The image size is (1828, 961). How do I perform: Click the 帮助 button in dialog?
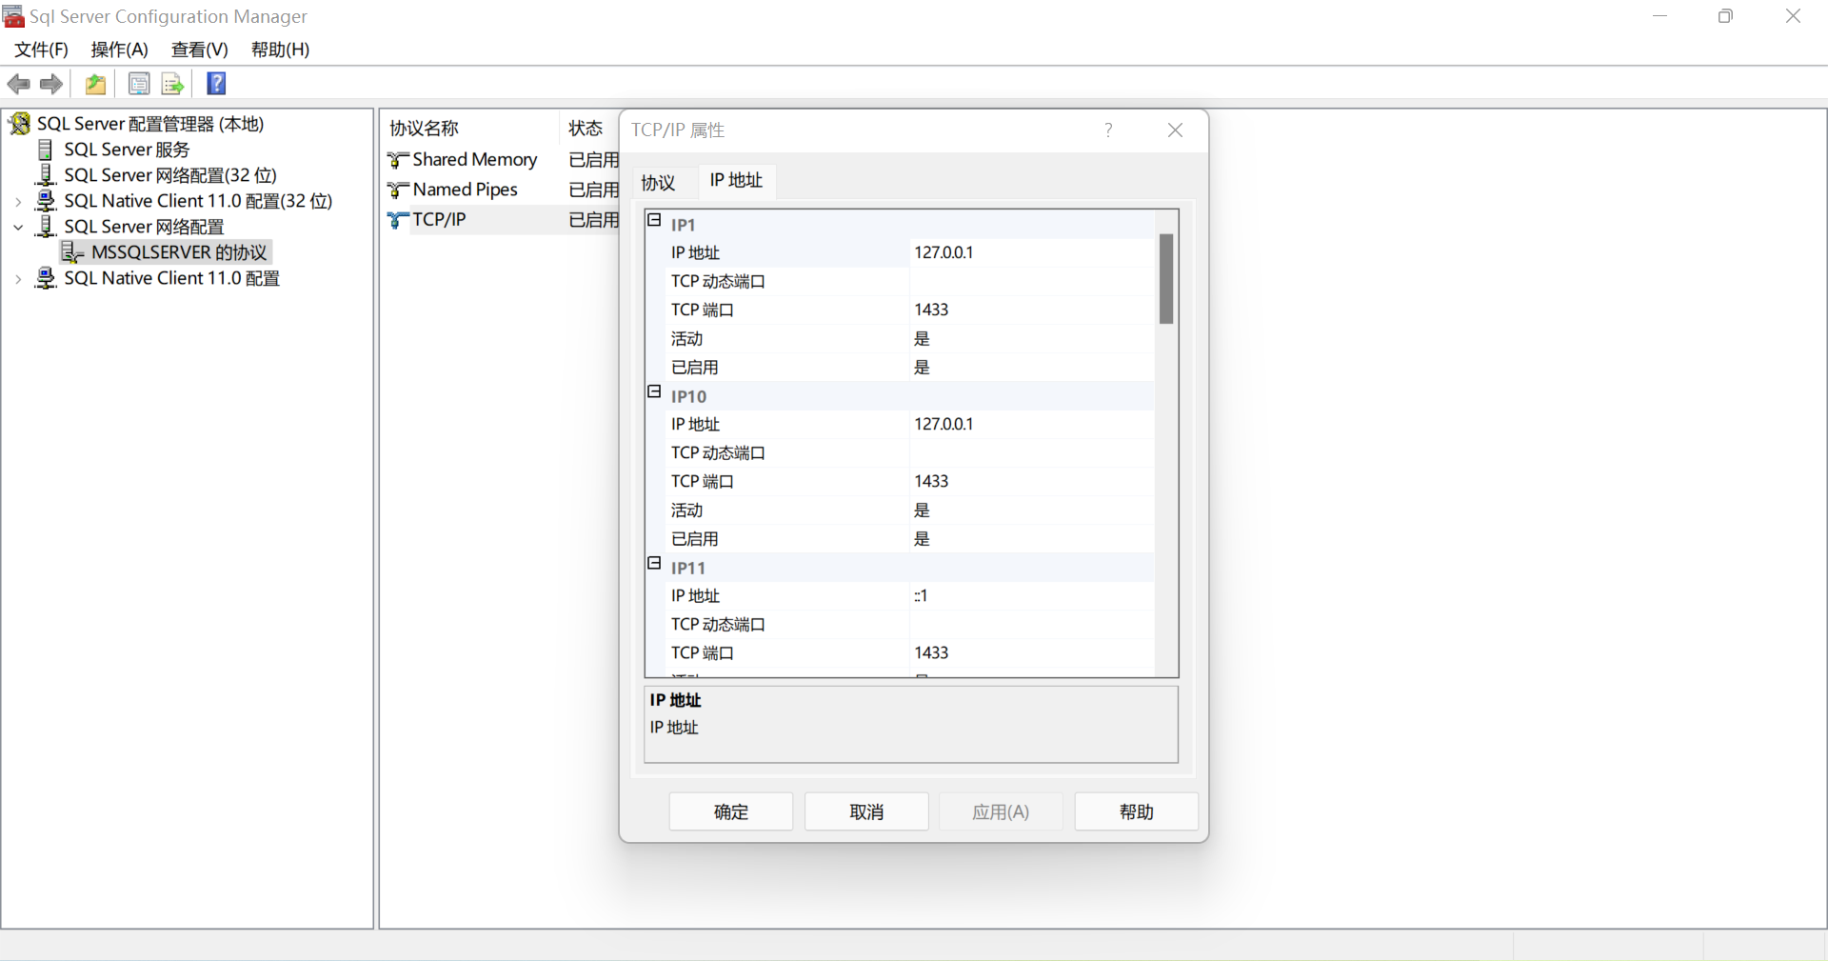(x=1137, y=811)
